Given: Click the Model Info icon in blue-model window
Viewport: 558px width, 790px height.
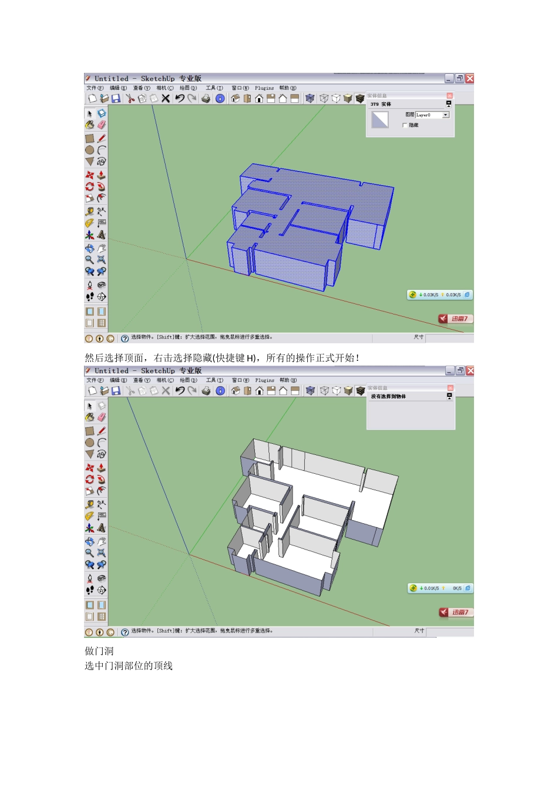Looking at the screenshot, I should pos(220,99).
